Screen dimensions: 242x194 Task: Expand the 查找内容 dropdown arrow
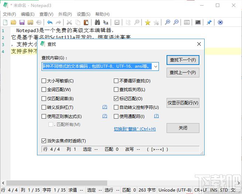point(156,67)
